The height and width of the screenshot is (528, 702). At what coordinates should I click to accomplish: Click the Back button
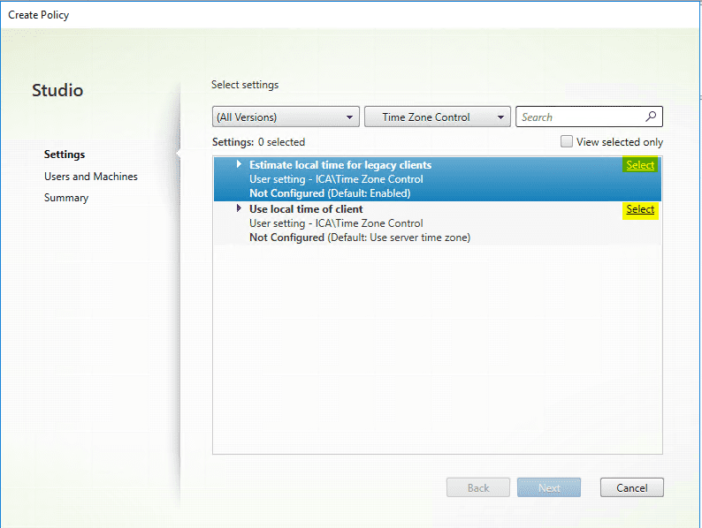click(x=478, y=487)
